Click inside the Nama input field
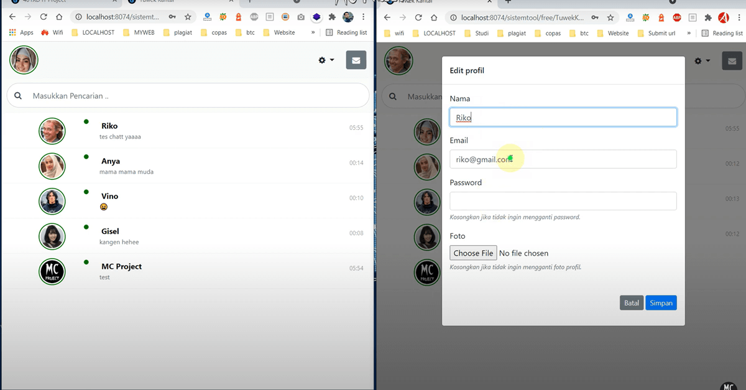 (x=563, y=117)
